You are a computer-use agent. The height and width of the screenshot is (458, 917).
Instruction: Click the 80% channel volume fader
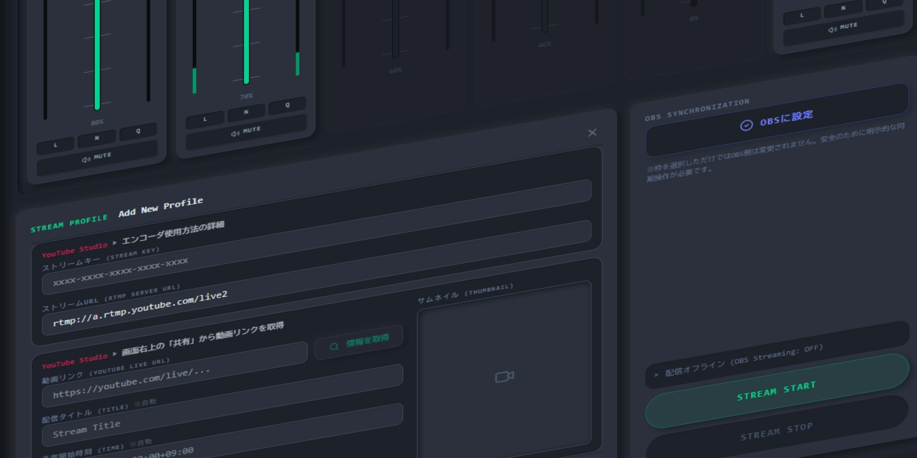97,55
